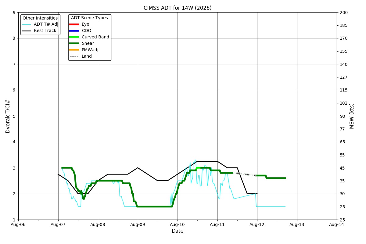Click the MSW tick value 45
366x244 pixels.
[343, 168]
